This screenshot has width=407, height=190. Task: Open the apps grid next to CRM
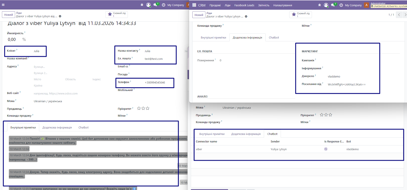[194, 5]
